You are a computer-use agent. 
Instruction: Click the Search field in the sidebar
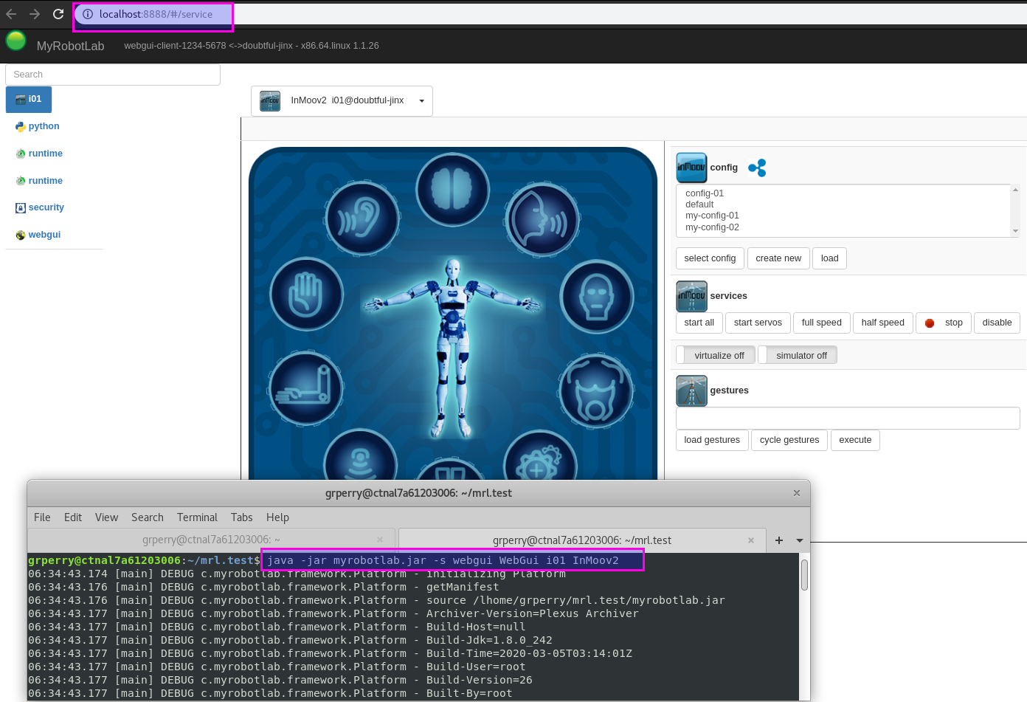(x=113, y=75)
